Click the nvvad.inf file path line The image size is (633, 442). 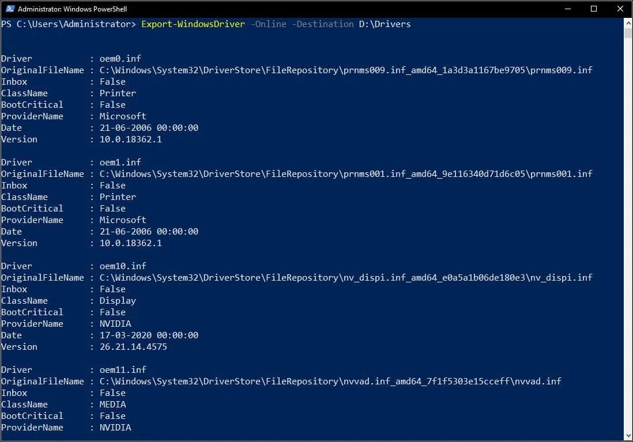click(330, 381)
